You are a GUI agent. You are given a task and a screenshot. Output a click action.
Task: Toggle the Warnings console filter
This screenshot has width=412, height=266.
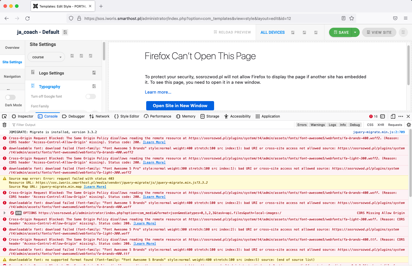pos(318,125)
